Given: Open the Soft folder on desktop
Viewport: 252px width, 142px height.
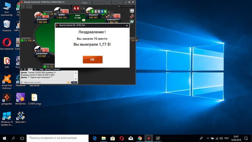Looking at the screenshot, I should (x=6, y=62).
